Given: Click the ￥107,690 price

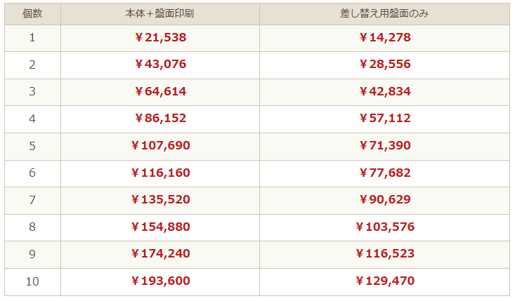Looking at the screenshot, I should (160, 146).
